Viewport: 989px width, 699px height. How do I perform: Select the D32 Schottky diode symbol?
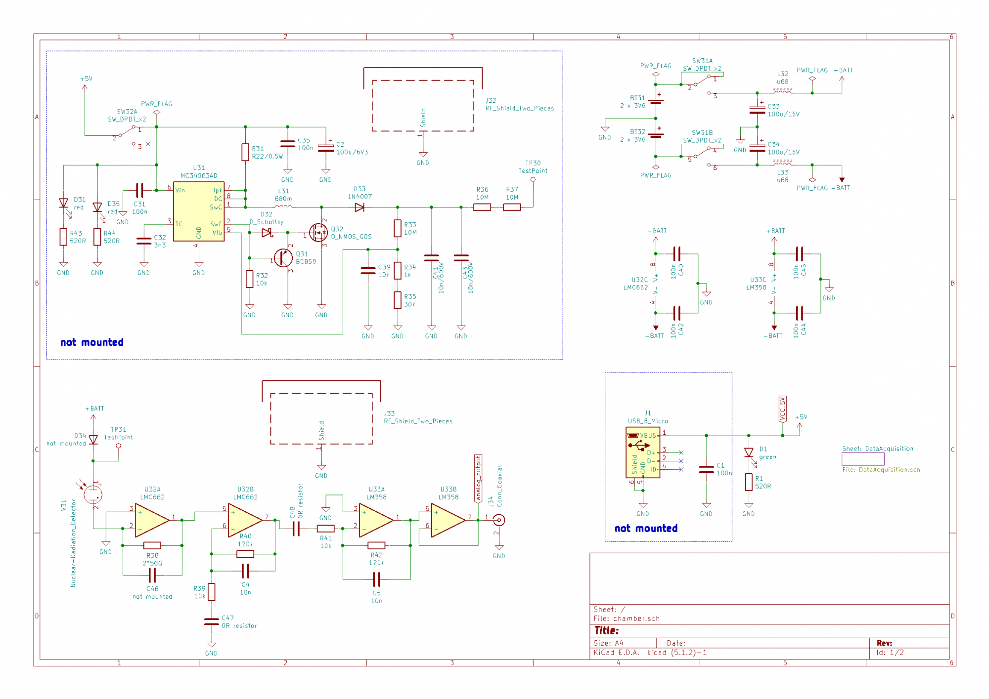(267, 232)
